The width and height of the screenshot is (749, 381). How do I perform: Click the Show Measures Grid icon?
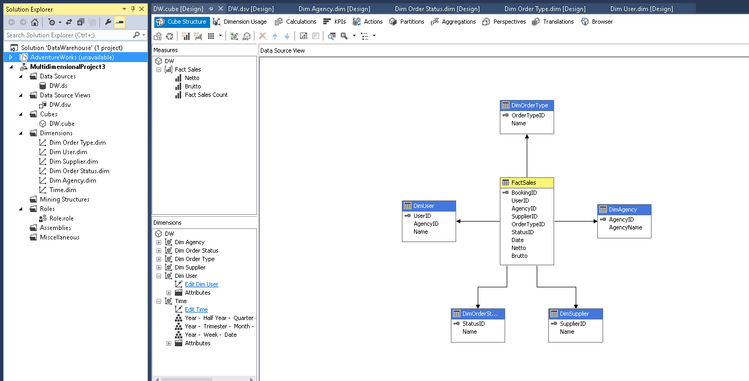(211, 36)
